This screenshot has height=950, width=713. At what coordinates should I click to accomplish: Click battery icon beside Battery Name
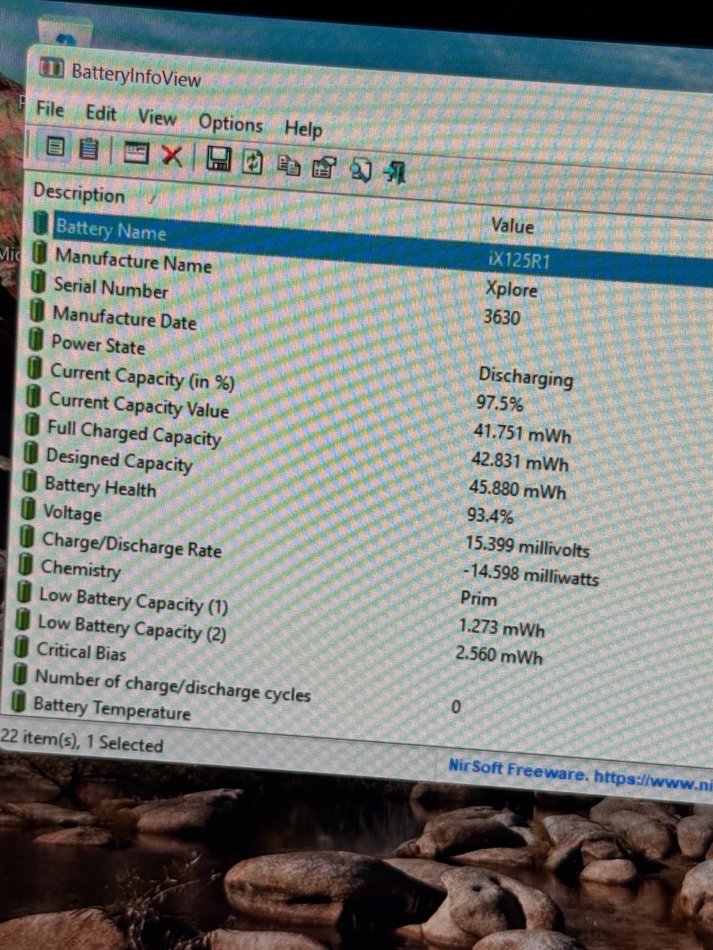click(41, 223)
